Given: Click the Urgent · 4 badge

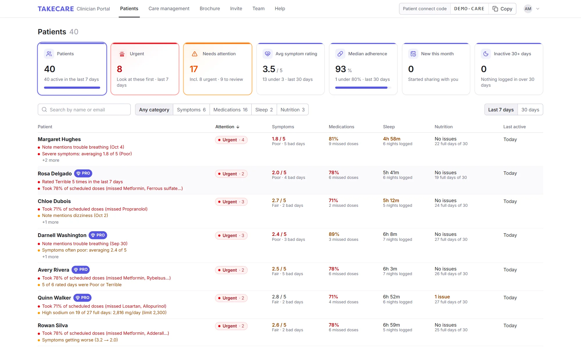Looking at the screenshot, I should pyautogui.click(x=231, y=140).
